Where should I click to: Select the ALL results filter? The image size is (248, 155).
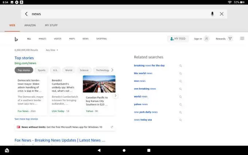[x=29, y=39]
